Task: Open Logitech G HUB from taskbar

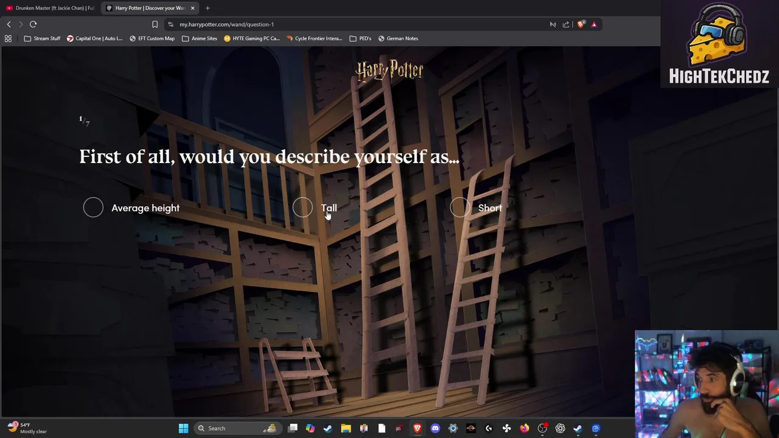Action: [489, 428]
